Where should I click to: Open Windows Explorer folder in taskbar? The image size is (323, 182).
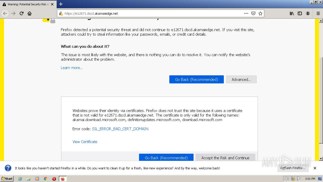click(29, 179)
